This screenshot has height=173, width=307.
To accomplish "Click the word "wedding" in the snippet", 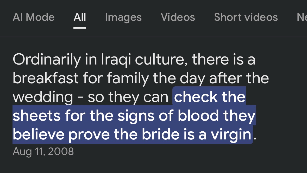I will tap(43, 97).
